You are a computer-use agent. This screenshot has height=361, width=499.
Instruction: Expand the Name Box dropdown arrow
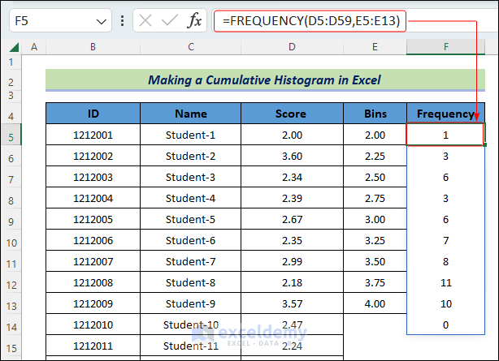coord(102,21)
